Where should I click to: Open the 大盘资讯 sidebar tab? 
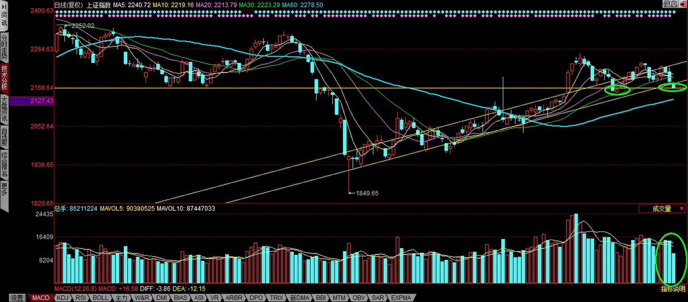(x=4, y=109)
